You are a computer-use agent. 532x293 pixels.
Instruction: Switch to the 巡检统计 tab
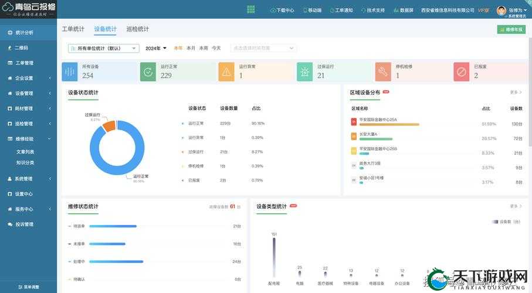tap(137, 29)
